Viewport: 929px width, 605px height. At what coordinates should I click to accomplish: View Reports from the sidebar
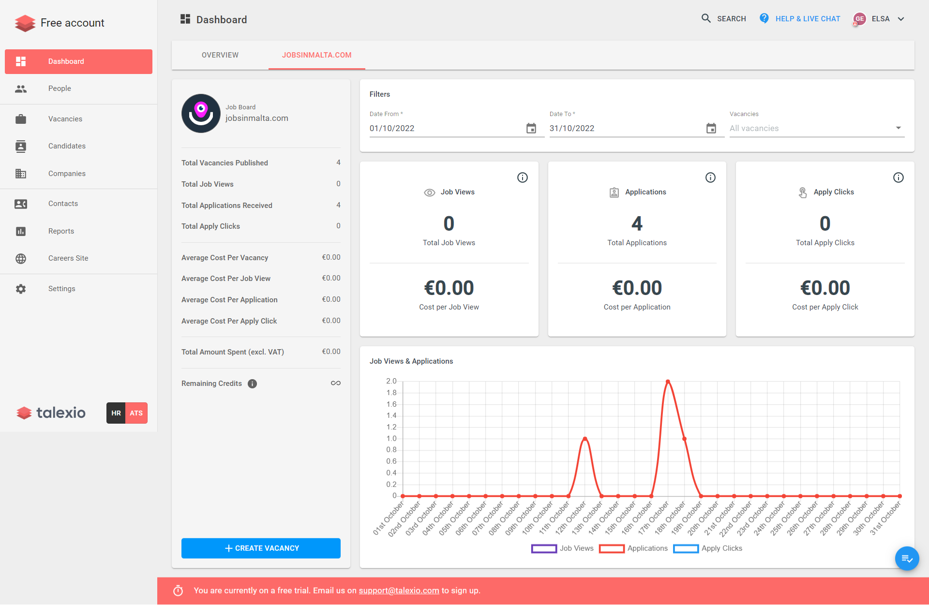[x=61, y=231]
